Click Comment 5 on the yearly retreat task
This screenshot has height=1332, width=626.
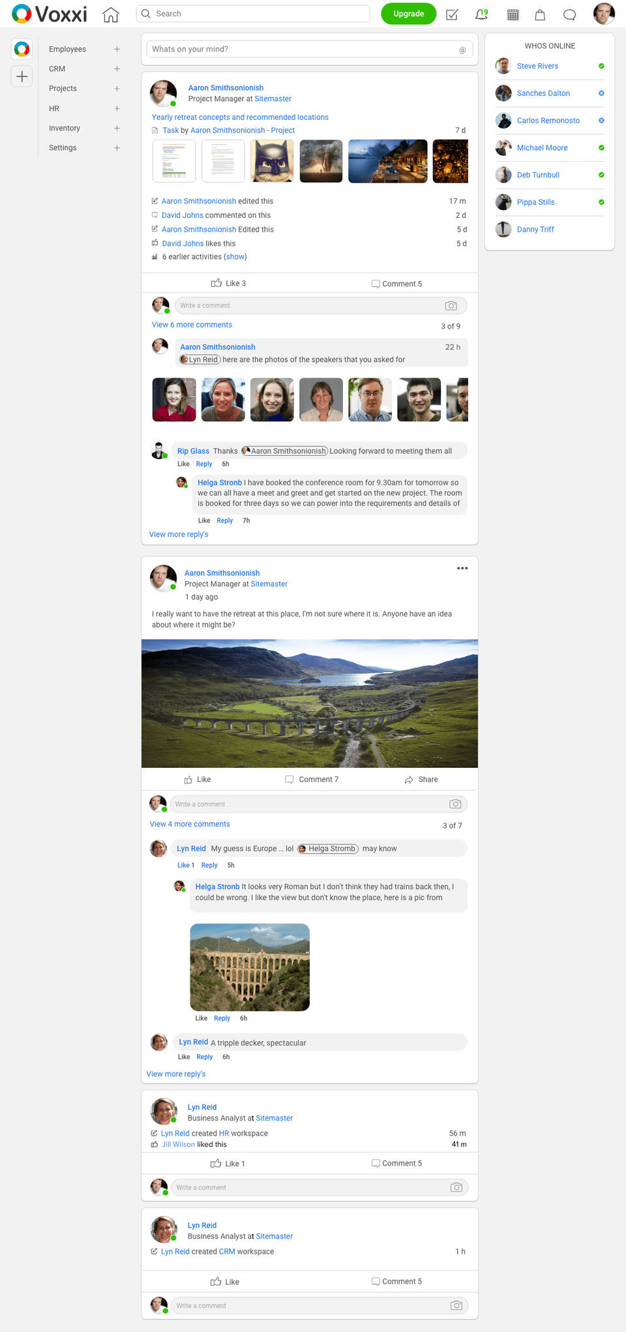(x=396, y=284)
